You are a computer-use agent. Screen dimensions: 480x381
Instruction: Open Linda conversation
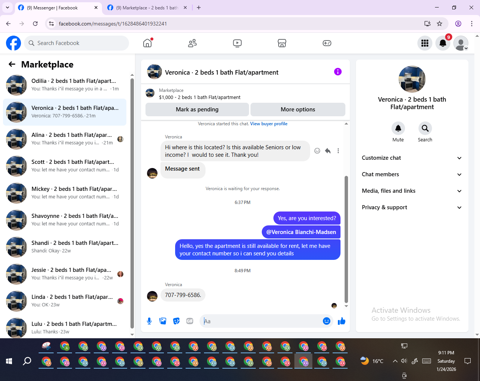point(64,301)
